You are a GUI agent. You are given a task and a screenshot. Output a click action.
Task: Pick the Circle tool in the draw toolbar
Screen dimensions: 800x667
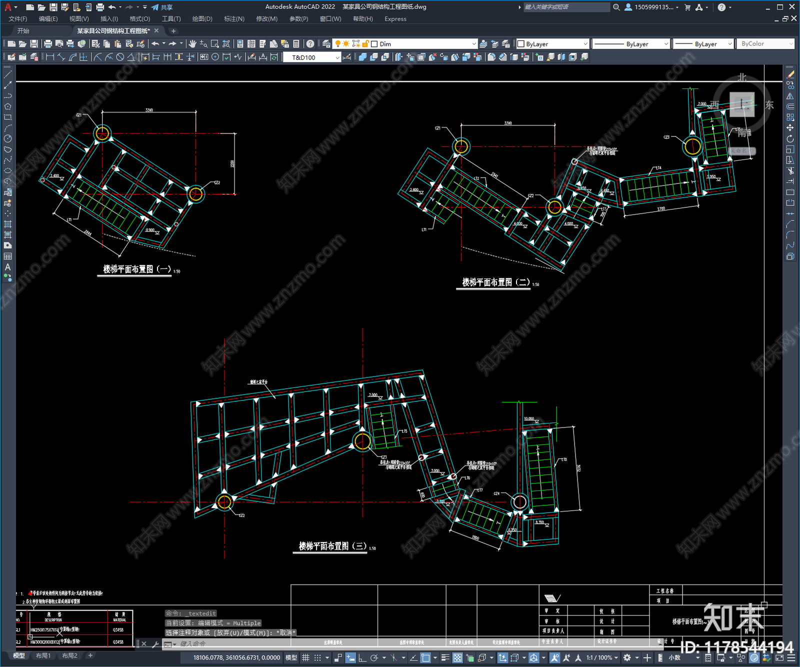tap(7, 138)
